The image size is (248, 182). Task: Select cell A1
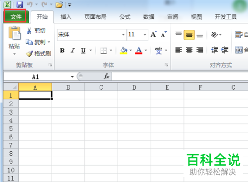[x=35, y=95]
